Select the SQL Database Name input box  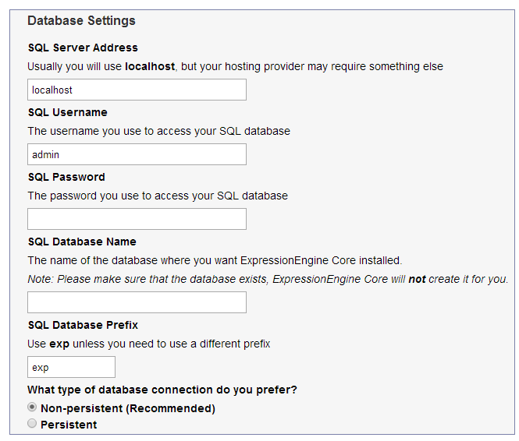coord(137,302)
